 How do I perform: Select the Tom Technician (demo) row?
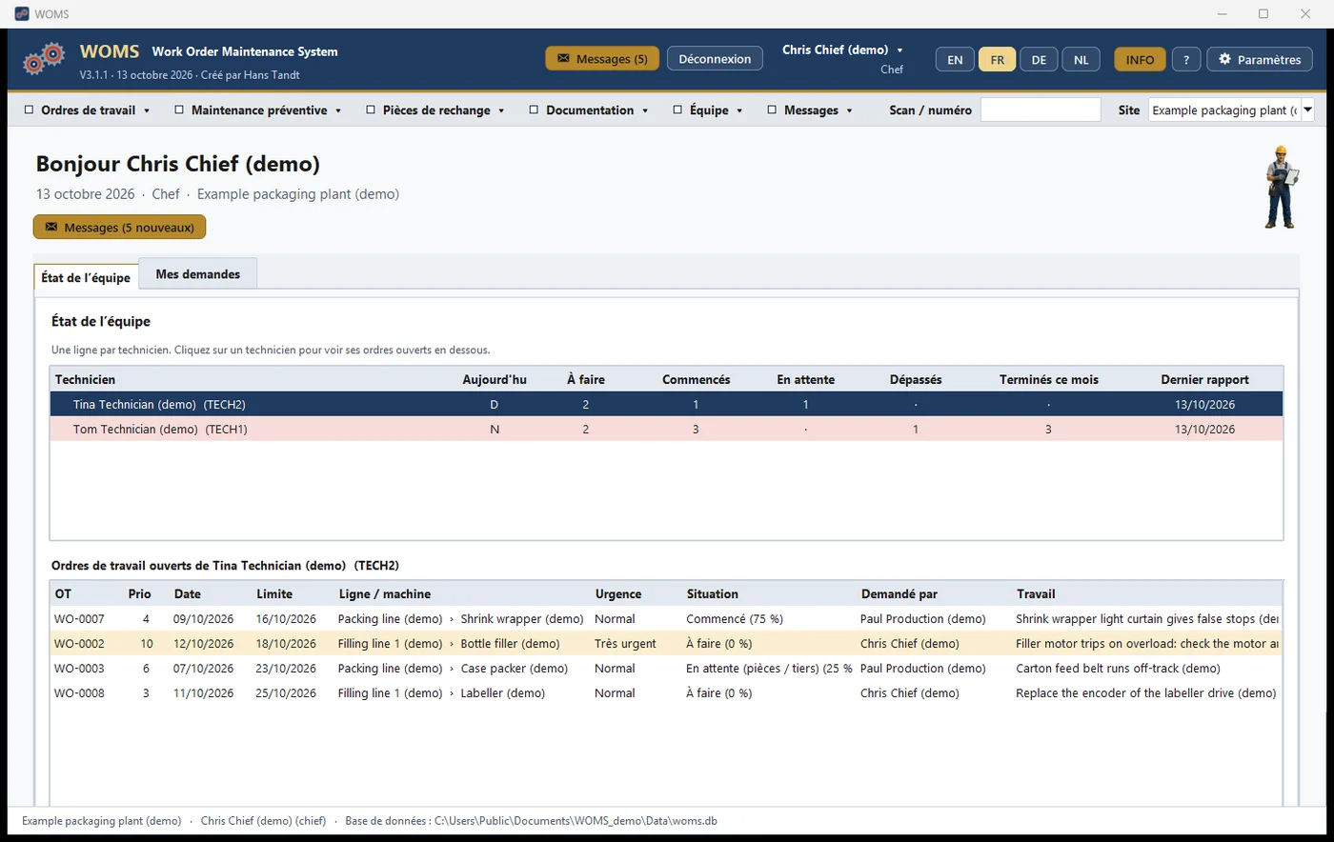[667, 430]
